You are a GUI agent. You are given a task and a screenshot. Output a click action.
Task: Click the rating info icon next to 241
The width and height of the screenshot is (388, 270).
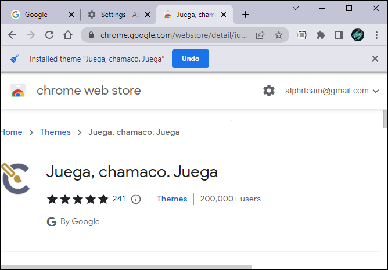(136, 199)
